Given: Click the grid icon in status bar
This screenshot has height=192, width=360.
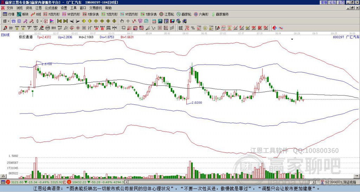Looking at the screenshot, I should (3, 182).
